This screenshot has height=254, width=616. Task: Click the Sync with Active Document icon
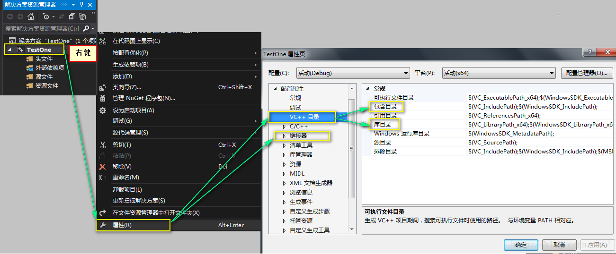pyautogui.click(x=62, y=17)
